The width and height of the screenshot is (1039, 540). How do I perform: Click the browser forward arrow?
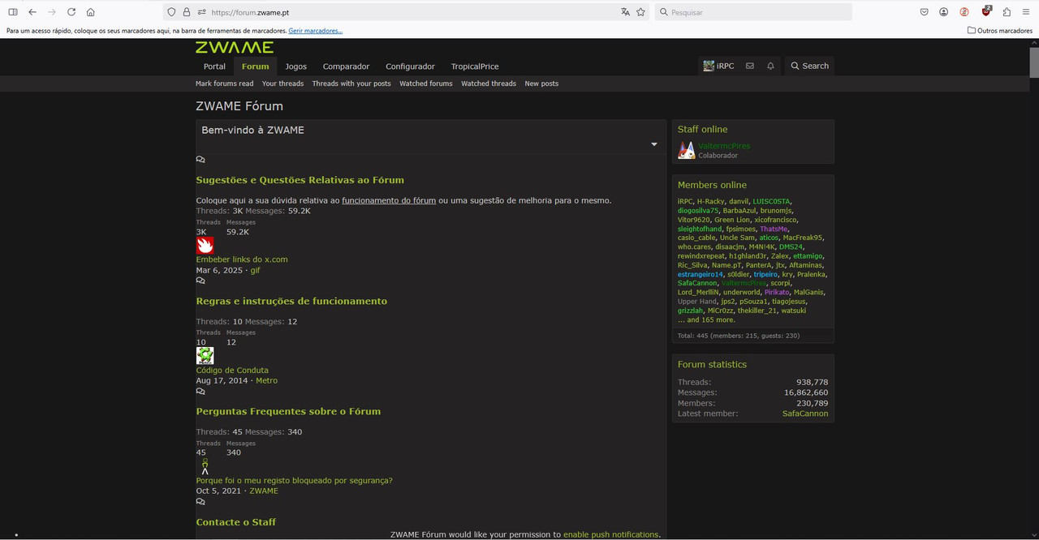(52, 12)
